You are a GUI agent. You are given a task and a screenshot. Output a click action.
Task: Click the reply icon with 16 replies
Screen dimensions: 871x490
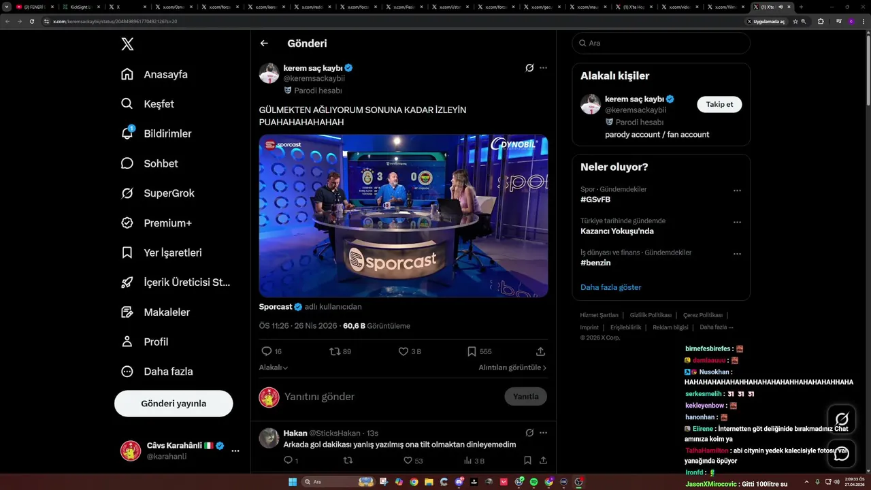[x=267, y=351]
